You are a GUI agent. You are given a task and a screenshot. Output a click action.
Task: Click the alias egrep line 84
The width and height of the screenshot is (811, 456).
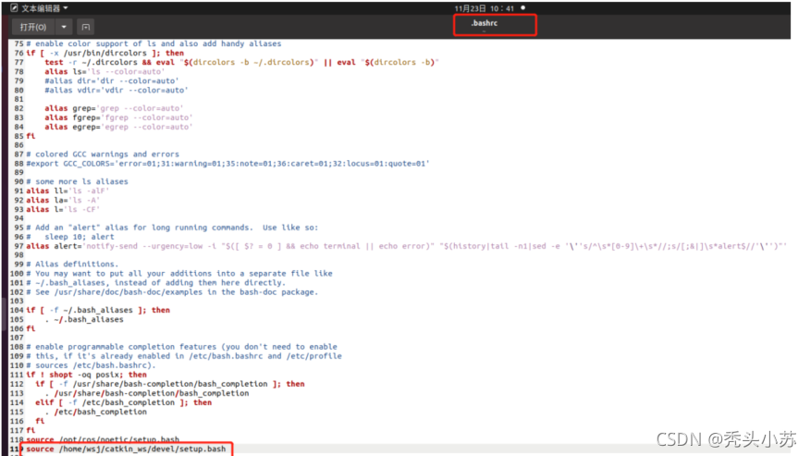coord(118,127)
